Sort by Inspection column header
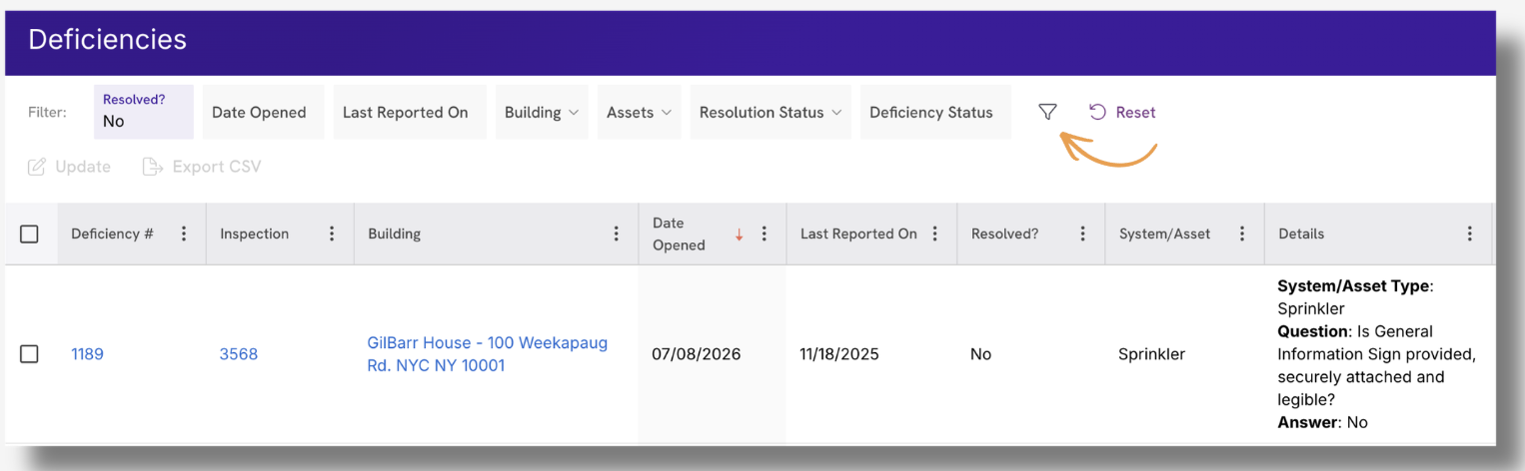 254,234
